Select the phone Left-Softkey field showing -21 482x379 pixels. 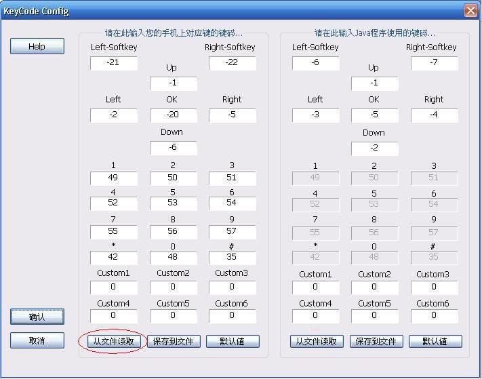pos(113,63)
